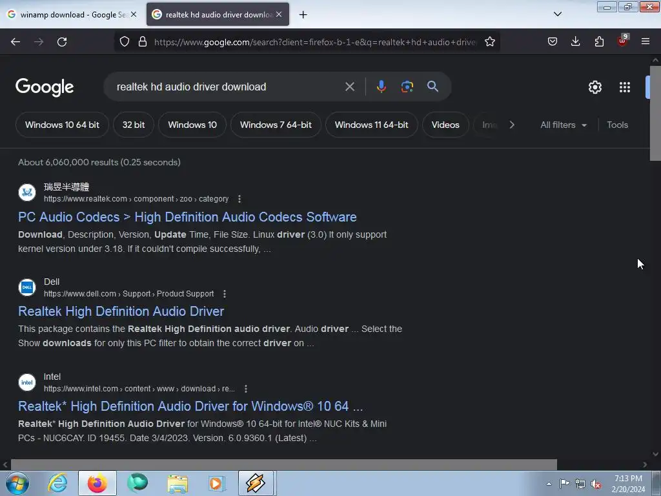The height and width of the screenshot is (496, 661).
Task: Open Windows Media Player from taskbar
Action: [217, 483]
